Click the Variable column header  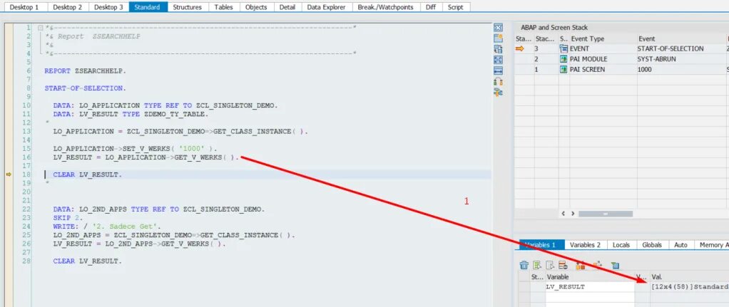click(589, 277)
